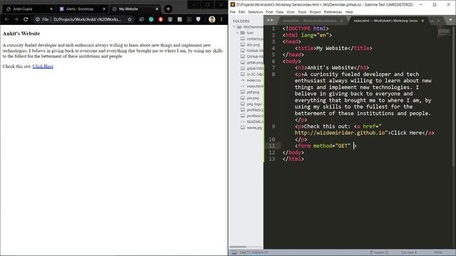456x256 pixels.
Task: Click the Sublime minimap preview
Action: (444, 31)
